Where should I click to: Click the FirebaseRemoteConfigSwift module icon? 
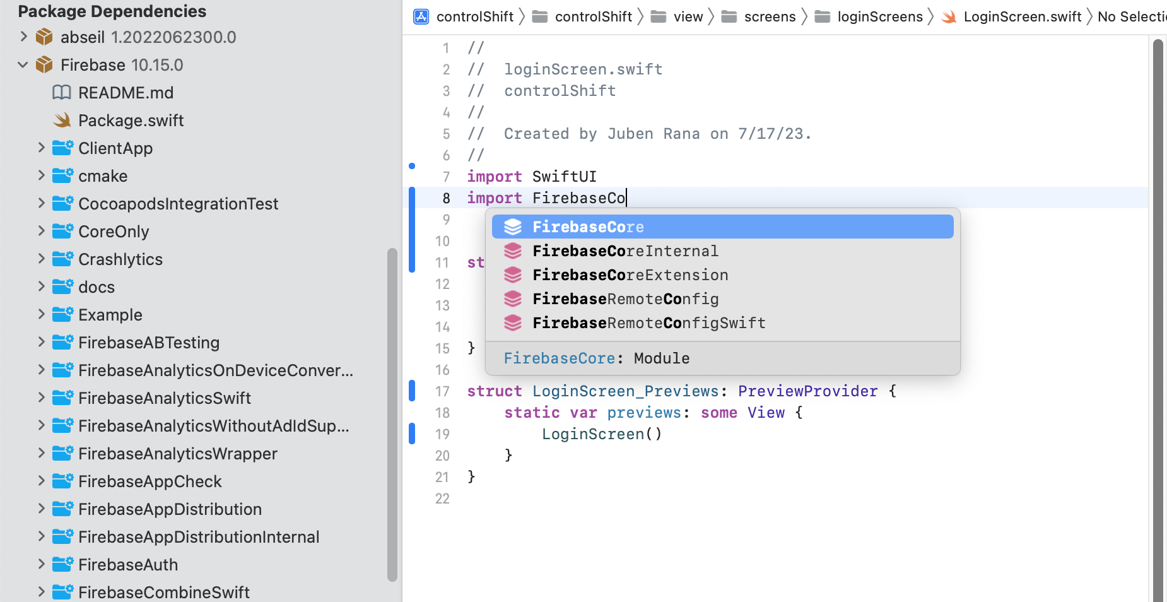(513, 323)
